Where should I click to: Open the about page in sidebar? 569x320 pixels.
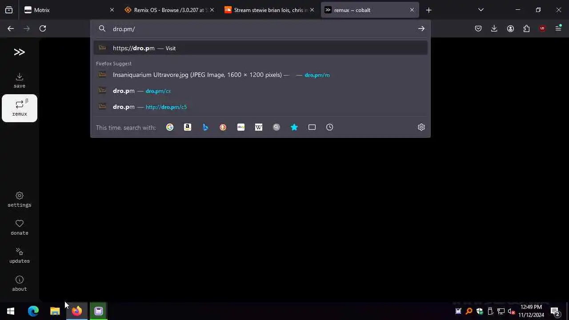[19, 284]
